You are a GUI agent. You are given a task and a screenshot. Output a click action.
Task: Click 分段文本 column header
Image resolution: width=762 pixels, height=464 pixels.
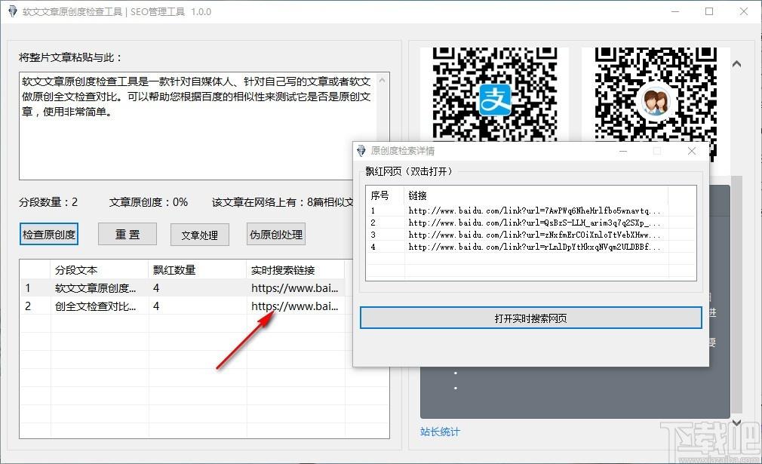tap(100, 269)
